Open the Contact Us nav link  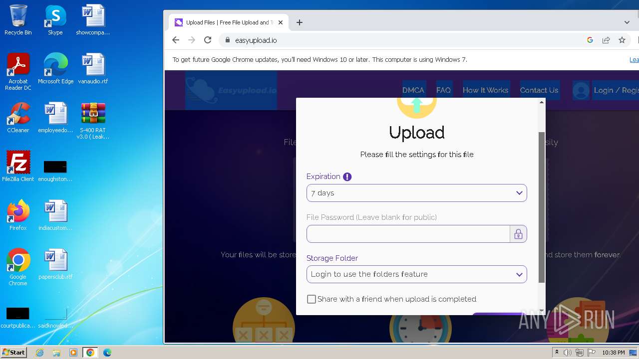point(539,90)
